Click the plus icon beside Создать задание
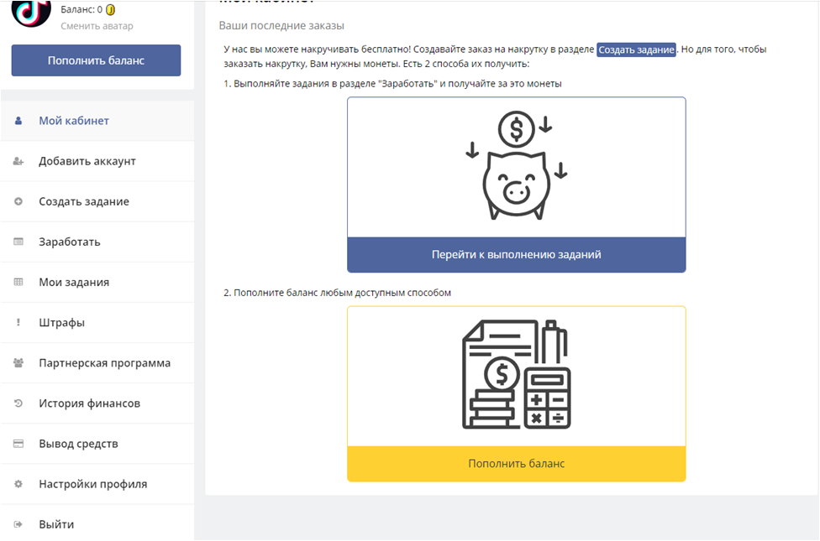This screenshot has width=820, height=541. click(x=18, y=201)
